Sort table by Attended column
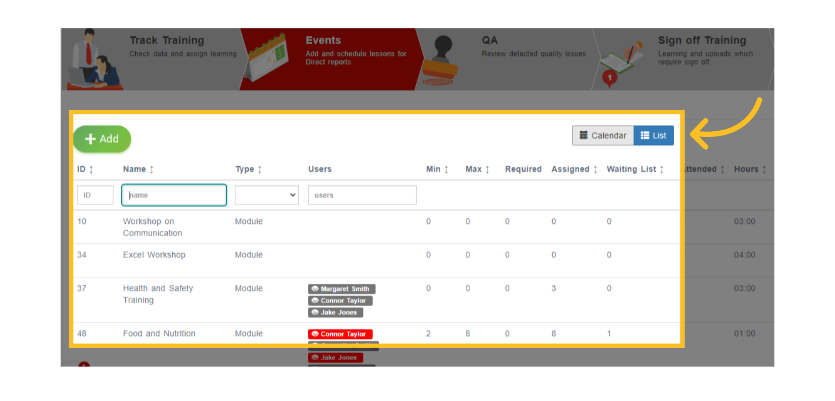The height and width of the screenshot is (401, 835). tap(705, 169)
